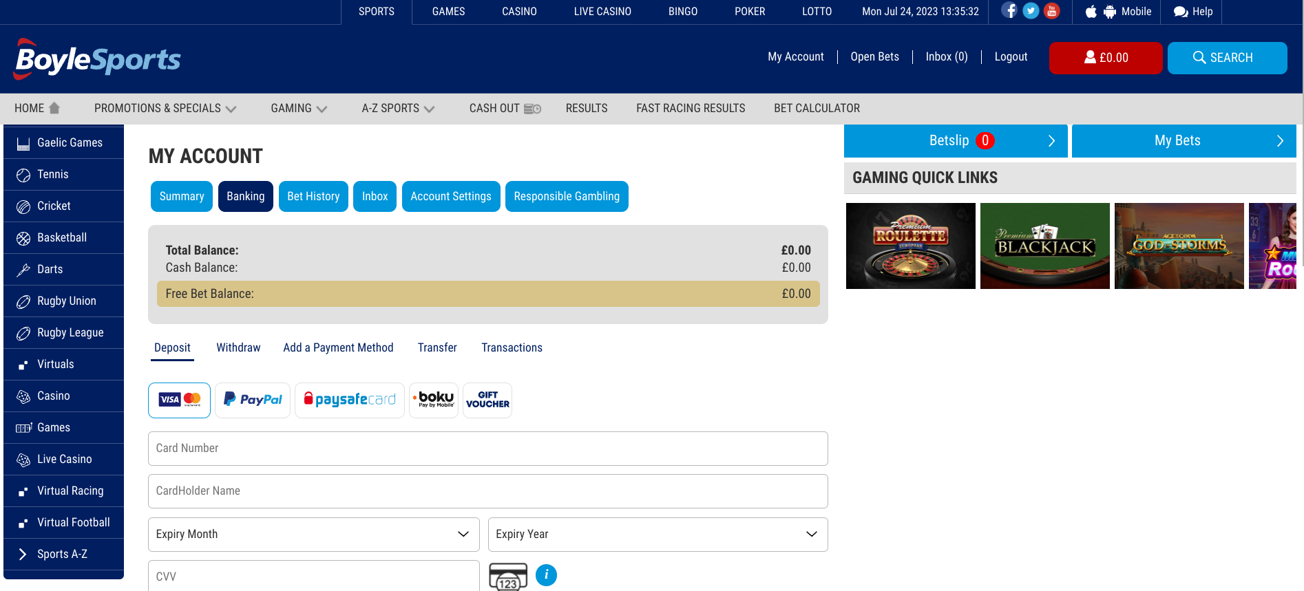
Task: Open BET CALCULATOR nav item
Action: pos(817,109)
